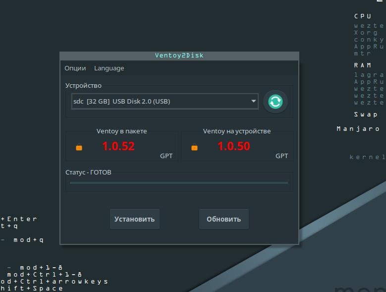Click the status progress bar

179,183
